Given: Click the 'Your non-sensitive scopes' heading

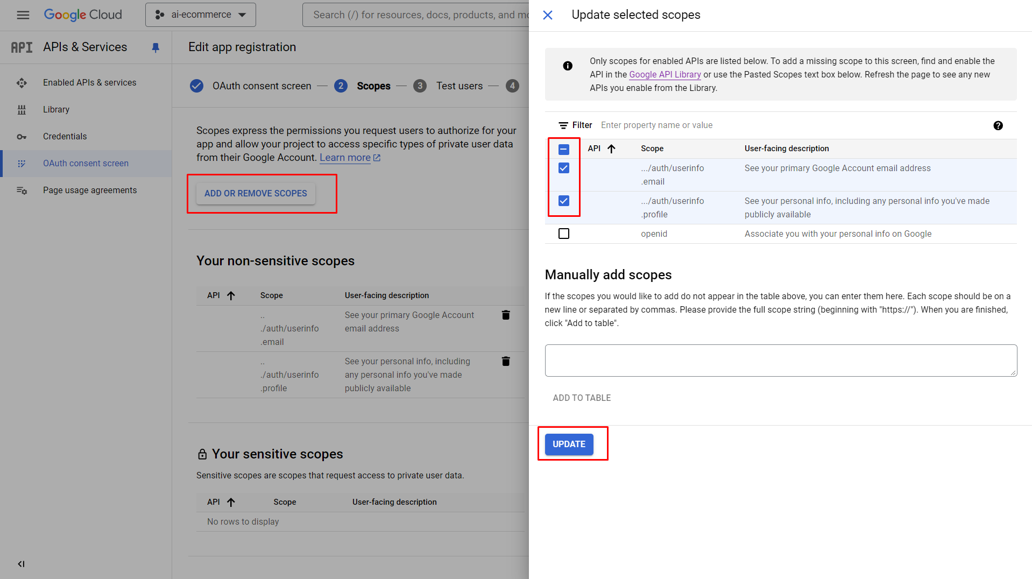Looking at the screenshot, I should [275, 261].
